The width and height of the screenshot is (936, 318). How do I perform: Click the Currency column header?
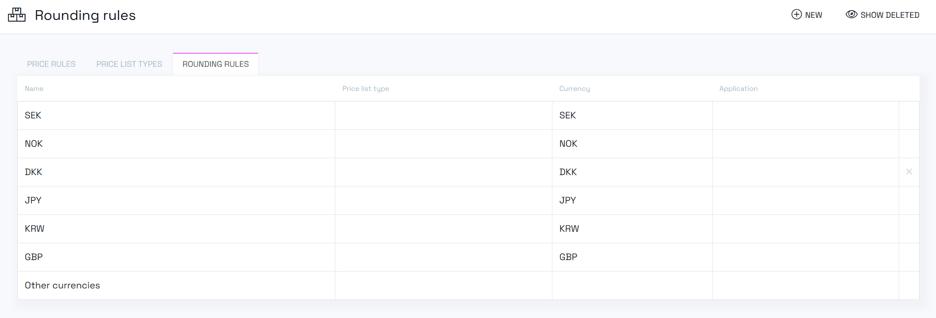pyautogui.click(x=574, y=89)
